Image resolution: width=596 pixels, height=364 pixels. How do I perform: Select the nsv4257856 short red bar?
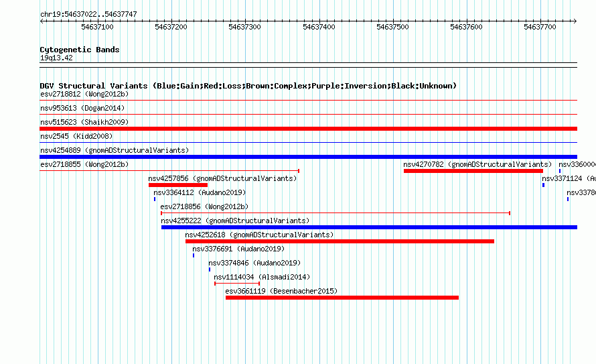178,185
